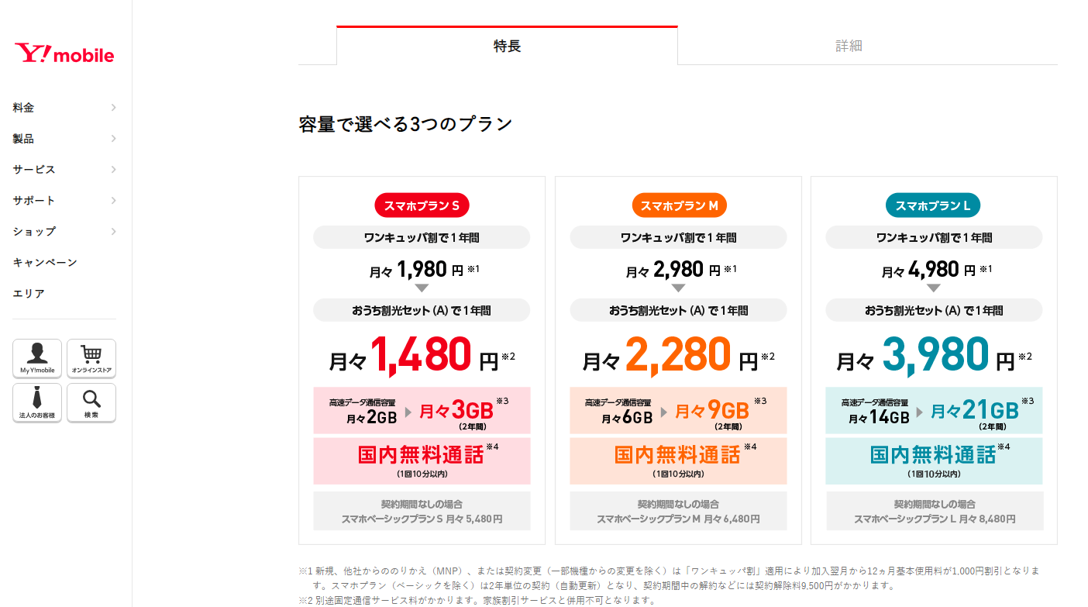Click the スマホプラン L teal badge
1088x607 pixels.
934,205
